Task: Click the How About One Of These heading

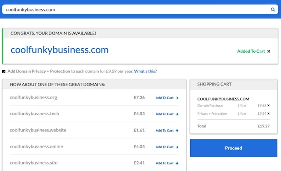Action: coord(58,85)
